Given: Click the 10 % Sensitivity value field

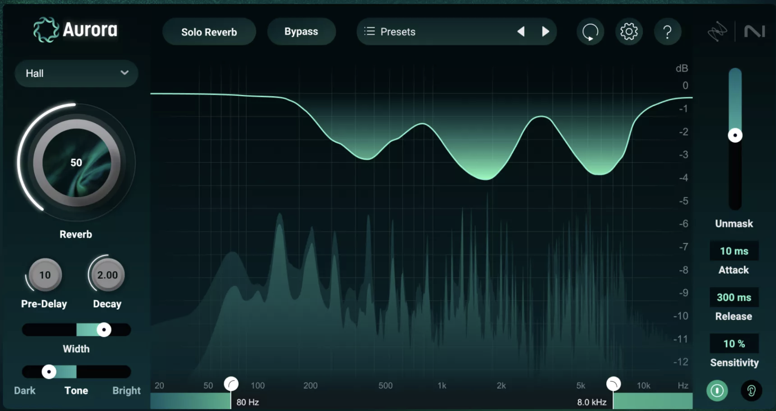Looking at the screenshot, I should (x=734, y=343).
